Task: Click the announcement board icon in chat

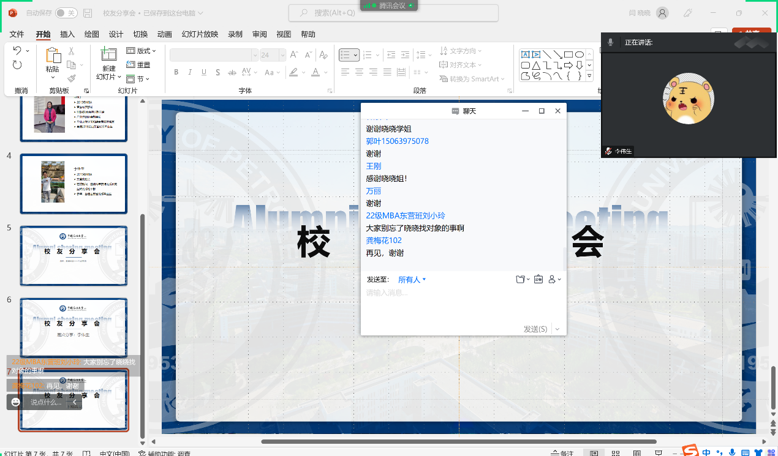Action: (x=538, y=280)
